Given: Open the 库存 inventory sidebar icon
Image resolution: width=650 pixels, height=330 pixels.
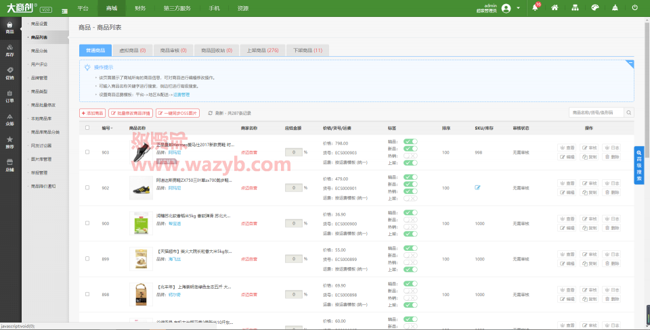Looking at the screenshot, I should click(10, 51).
